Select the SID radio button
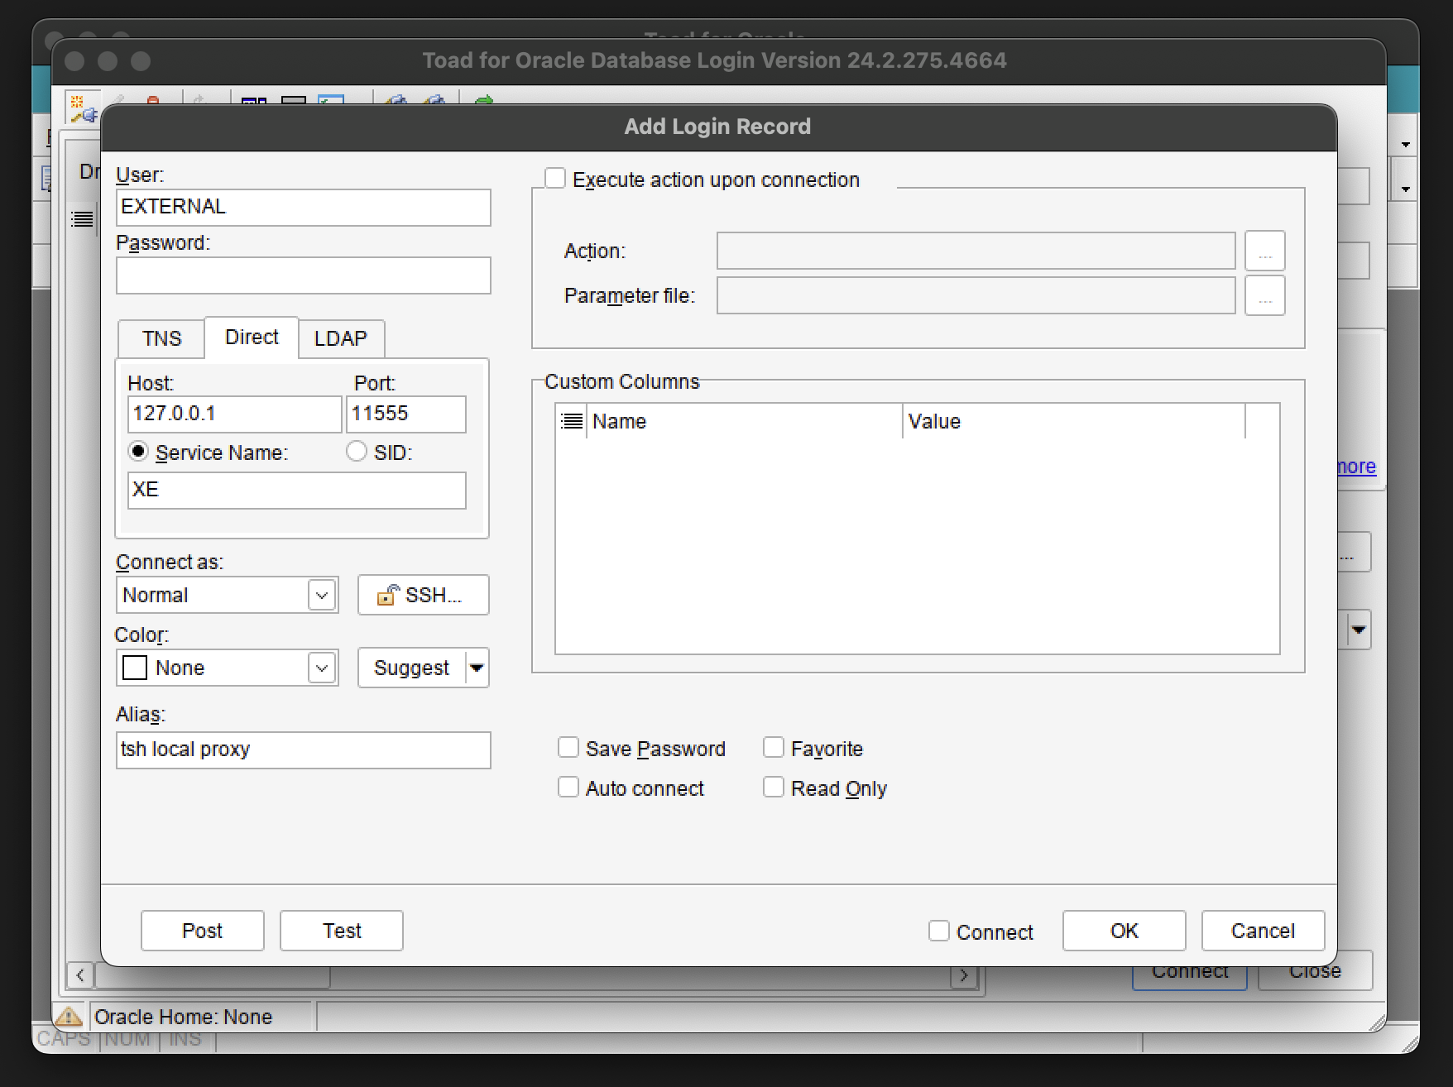Image resolution: width=1453 pixels, height=1087 pixels. click(357, 452)
